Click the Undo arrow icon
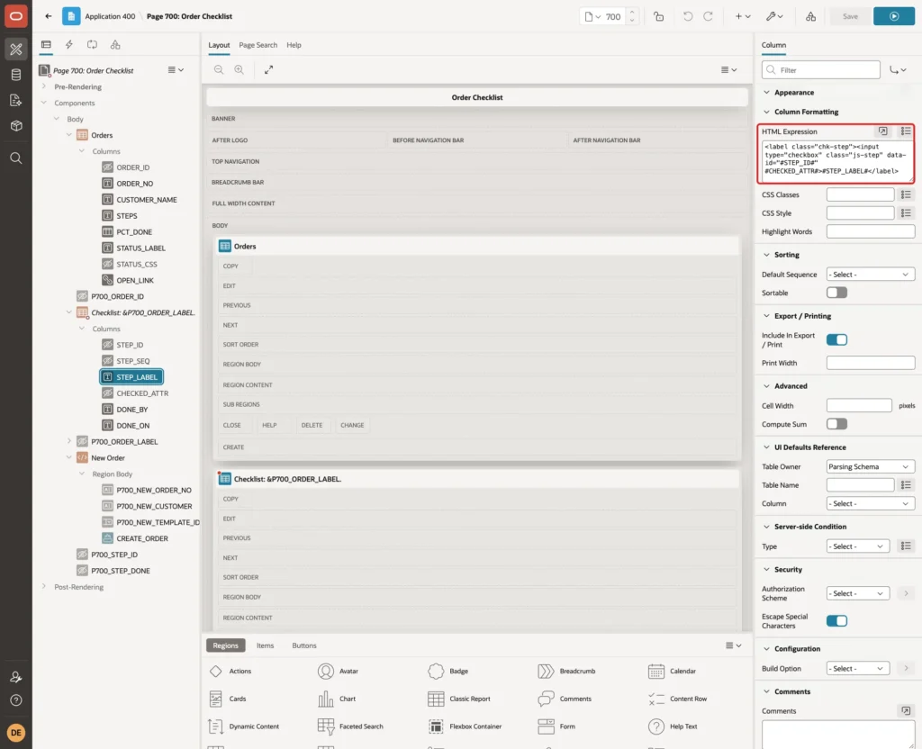922x749 pixels. click(x=687, y=16)
